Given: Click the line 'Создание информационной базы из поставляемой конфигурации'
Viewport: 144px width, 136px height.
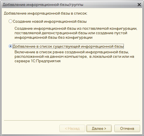Looking at the screenshot, I should click(76, 29).
